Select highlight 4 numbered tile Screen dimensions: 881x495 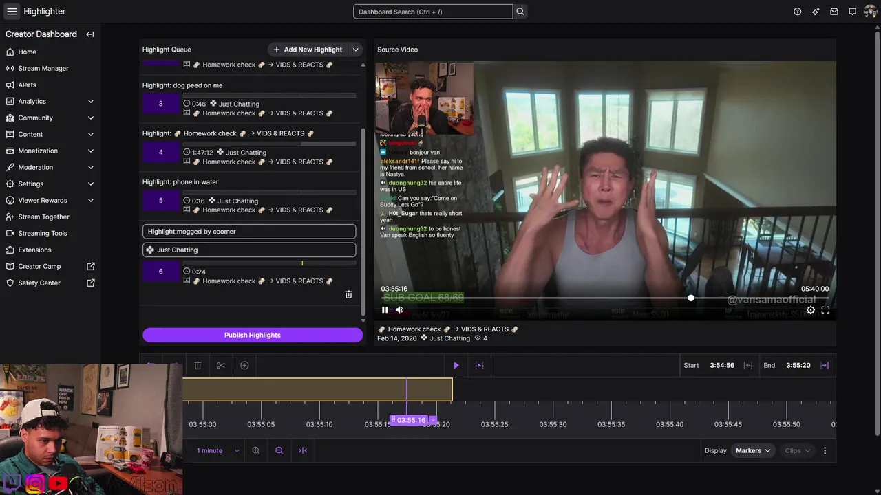pos(161,152)
